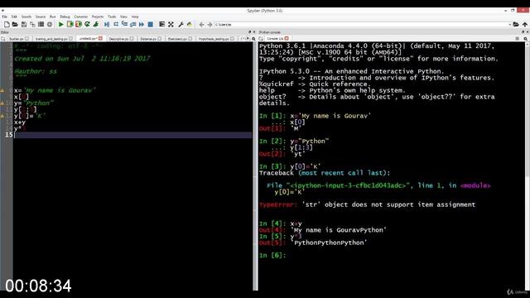Click warning marker beside x= line
The height and width of the screenshot is (298, 530).
[2, 90]
